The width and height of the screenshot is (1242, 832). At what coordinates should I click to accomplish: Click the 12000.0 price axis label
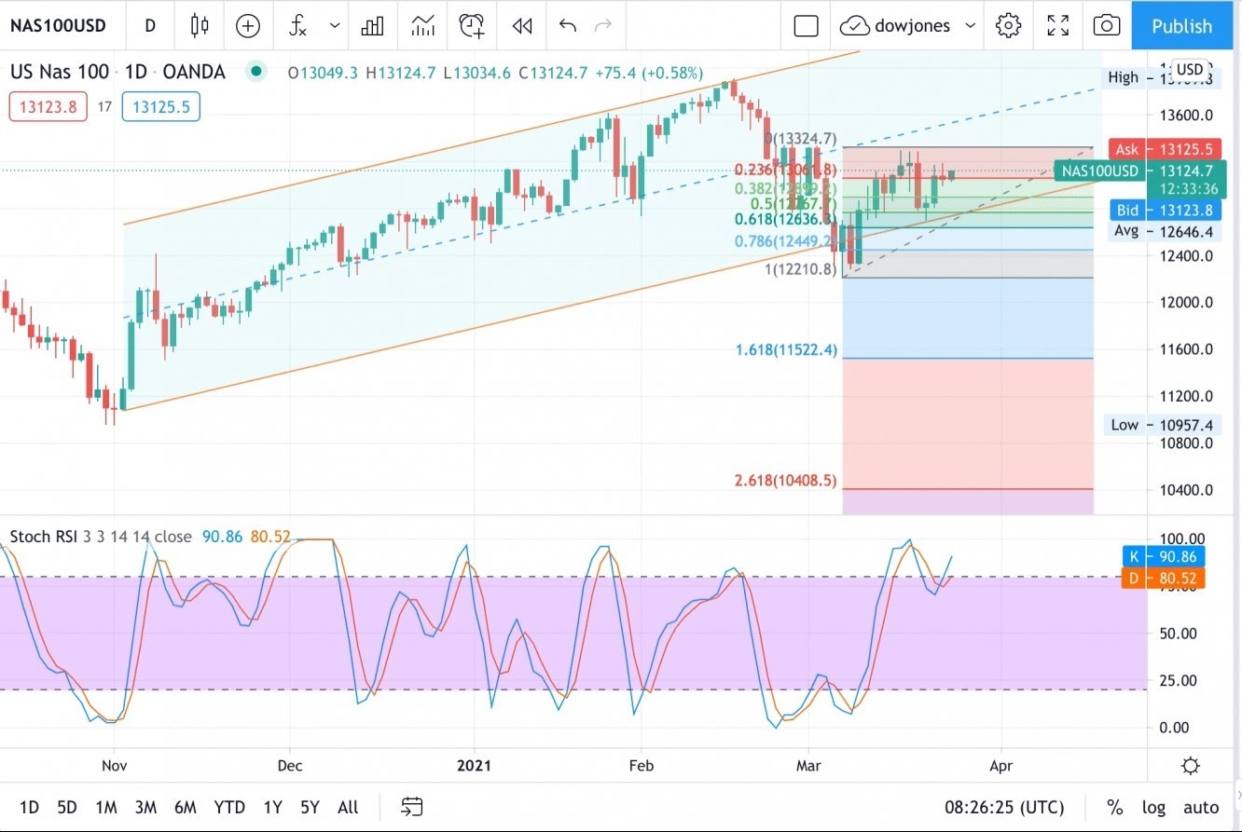coord(1186,303)
